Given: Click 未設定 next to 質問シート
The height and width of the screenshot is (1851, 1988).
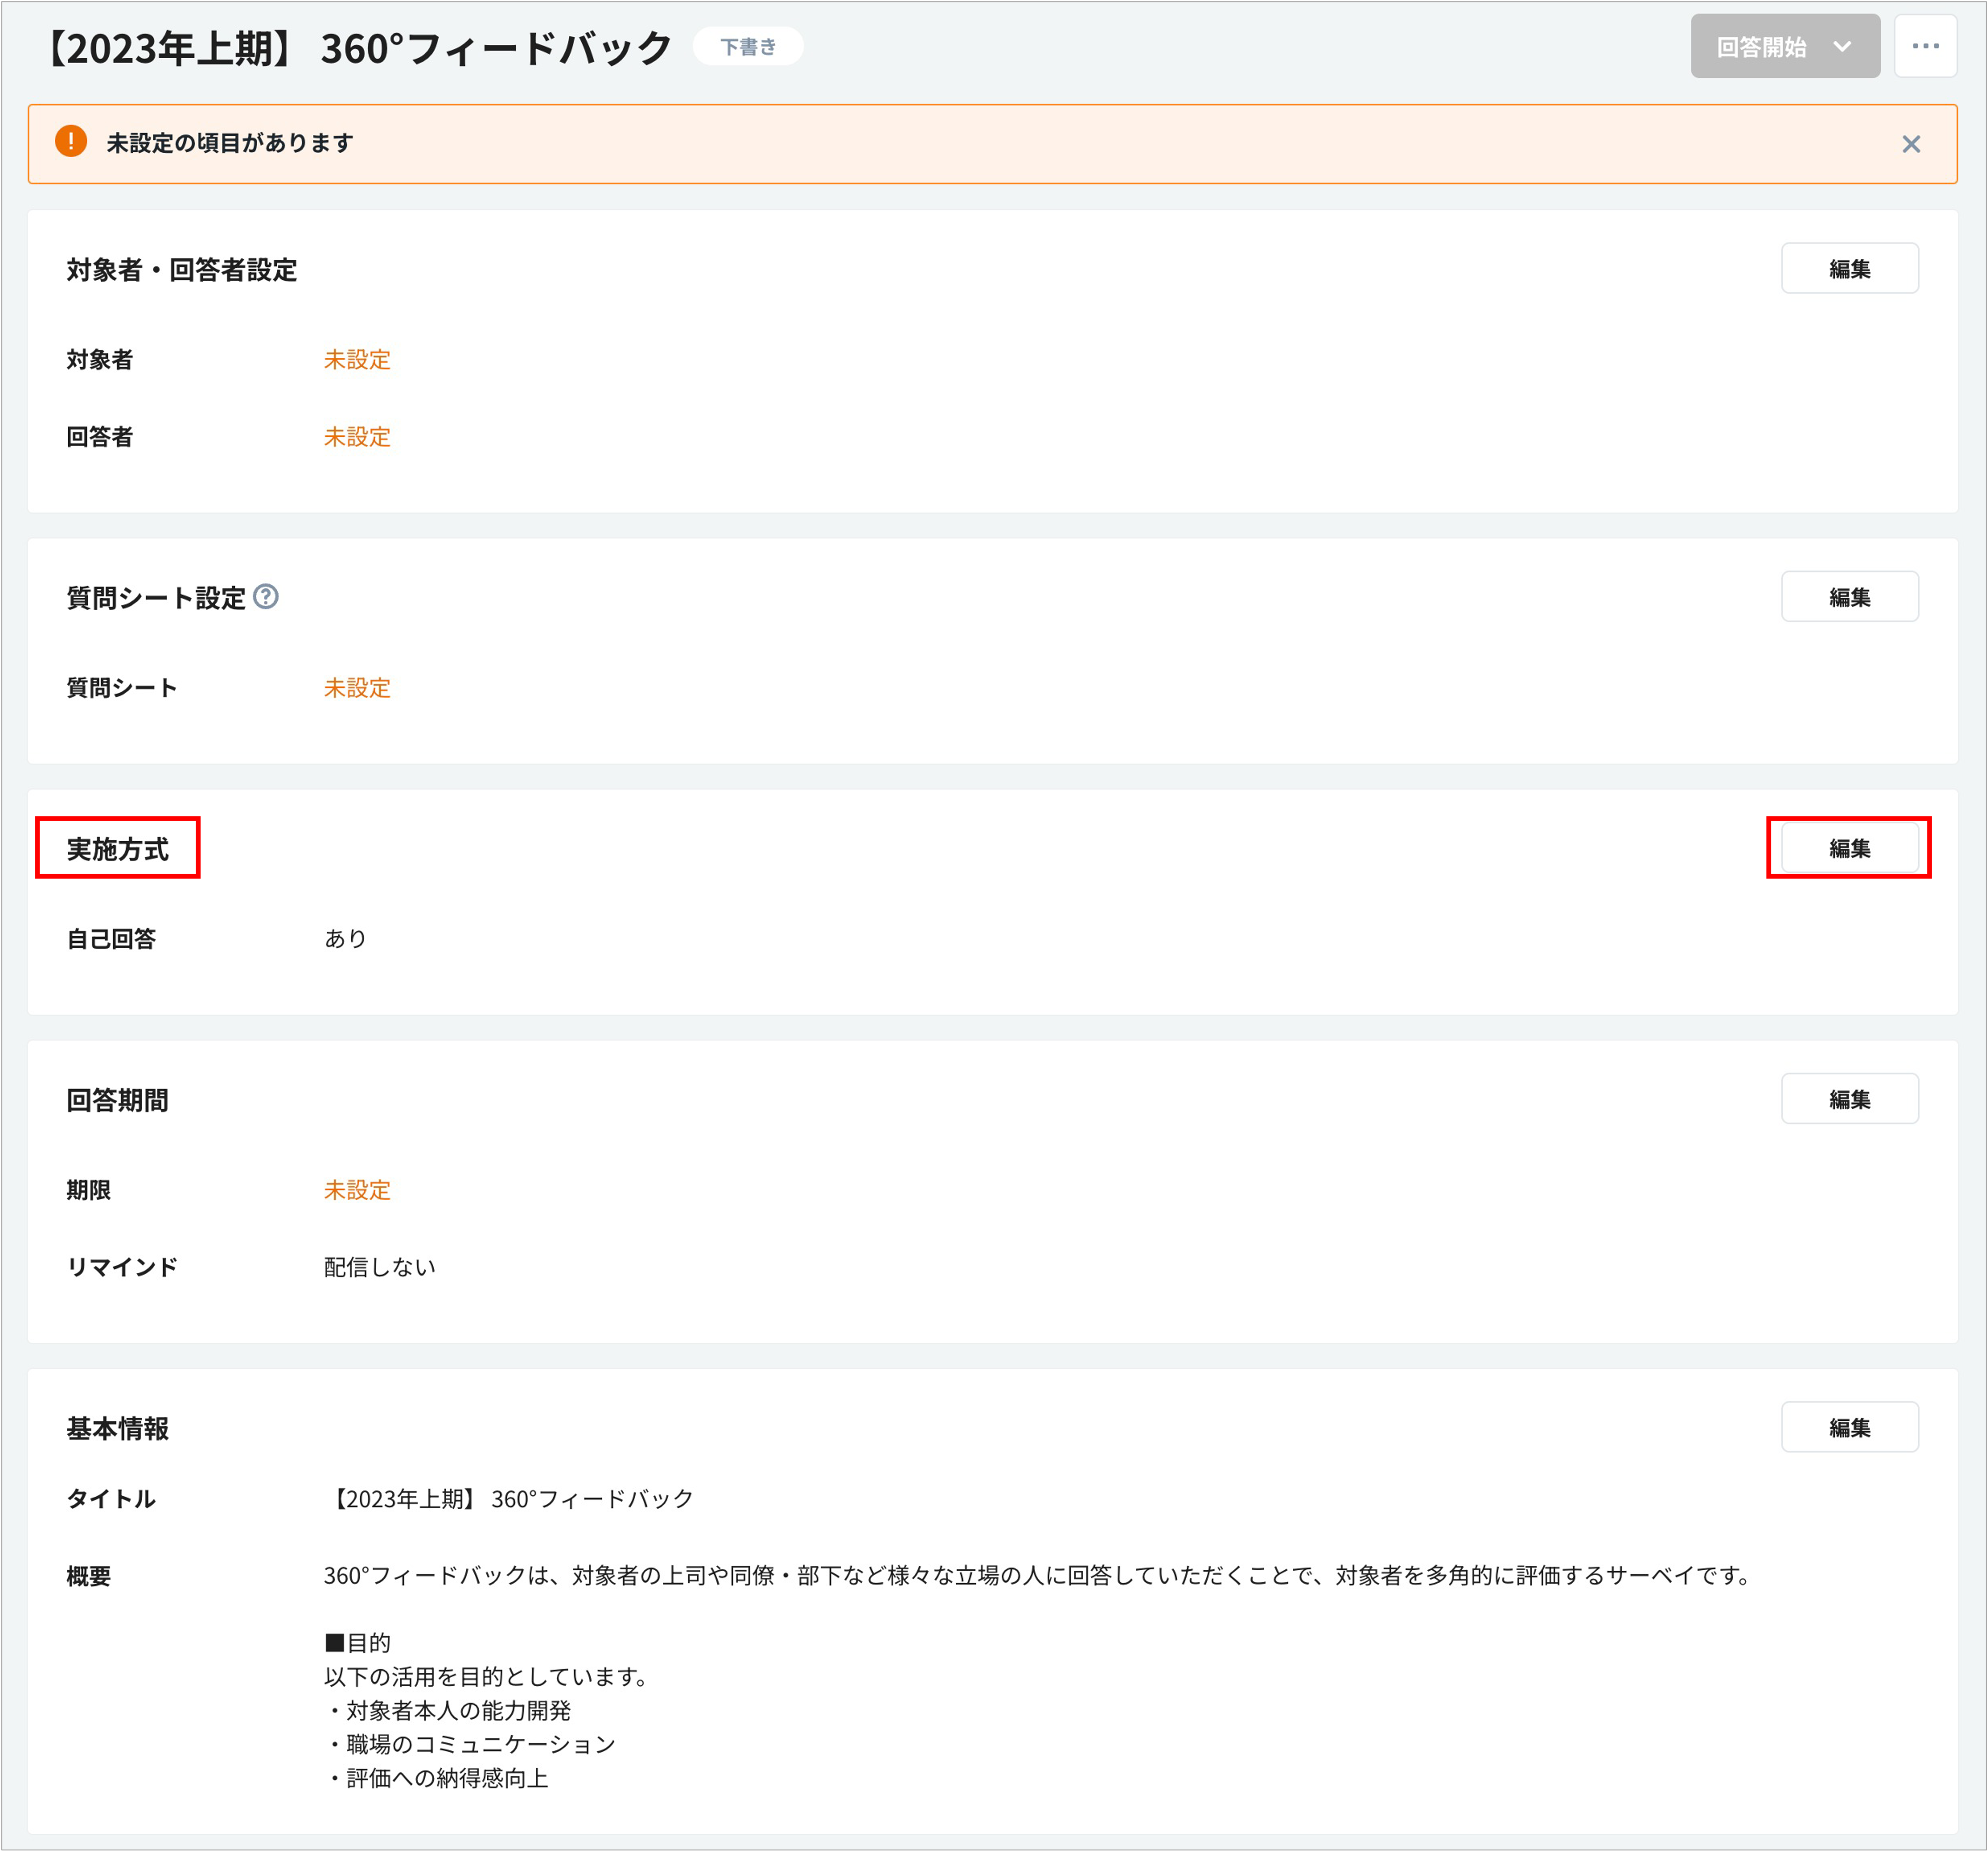Looking at the screenshot, I should (357, 688).
